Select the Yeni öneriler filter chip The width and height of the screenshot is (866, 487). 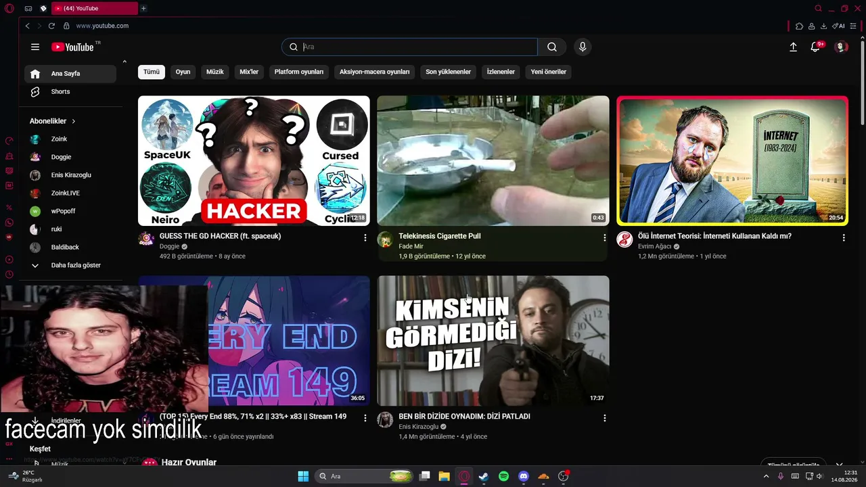(x=548, y=72)
